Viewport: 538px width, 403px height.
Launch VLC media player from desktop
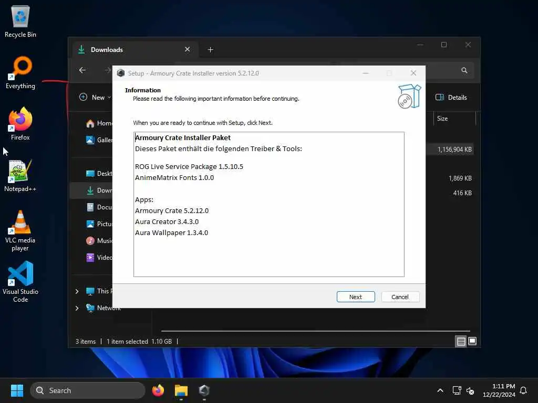click(x=20, y=231)
